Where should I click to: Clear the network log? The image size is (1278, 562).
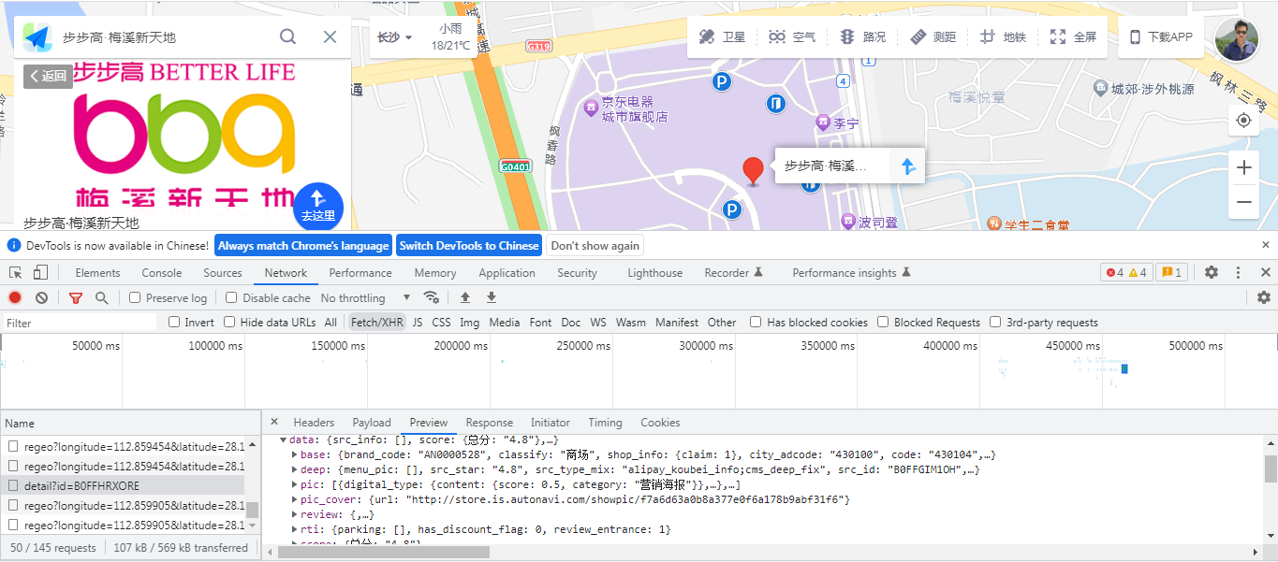(41, 297)
